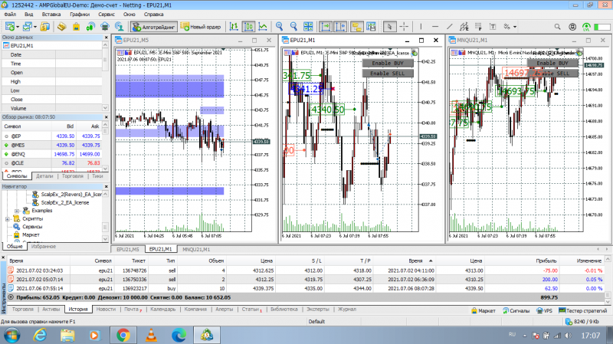Screen dimensions: 613x344
Task: Activate the crosshair cursor tool
Action: pos(404,27)
